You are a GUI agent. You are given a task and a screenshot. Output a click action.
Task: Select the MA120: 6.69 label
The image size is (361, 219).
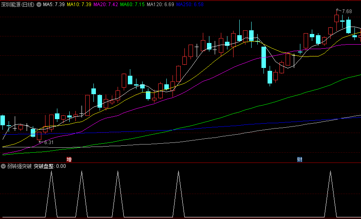[160, 5]
